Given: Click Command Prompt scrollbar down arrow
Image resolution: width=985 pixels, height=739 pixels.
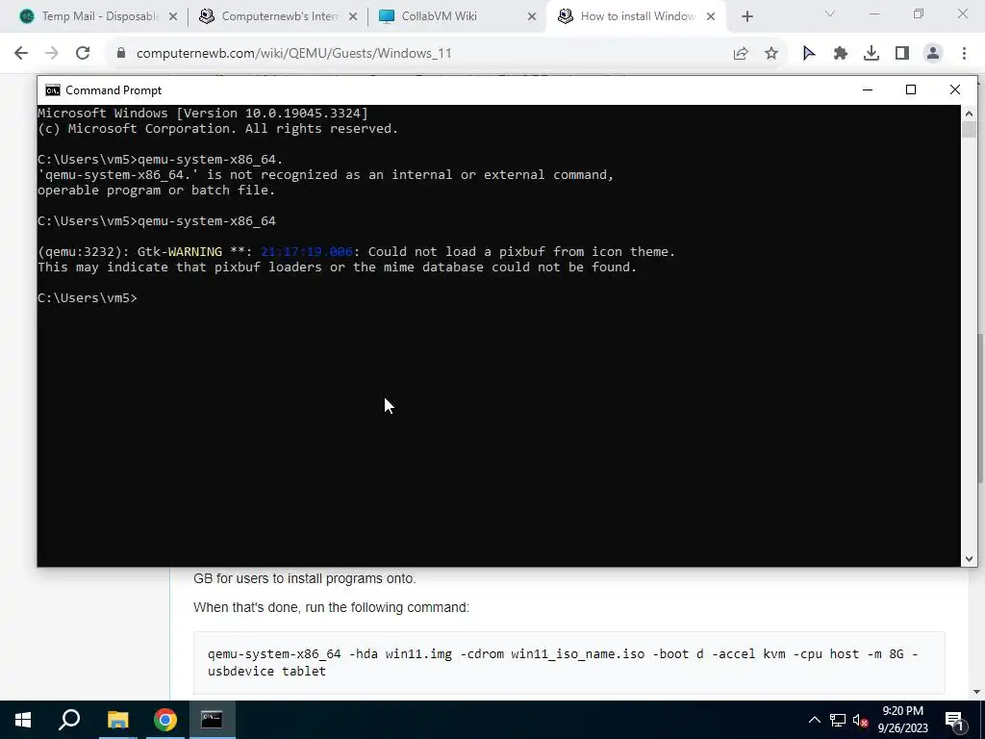Looking at the screenshot, I should coord(969,558).
